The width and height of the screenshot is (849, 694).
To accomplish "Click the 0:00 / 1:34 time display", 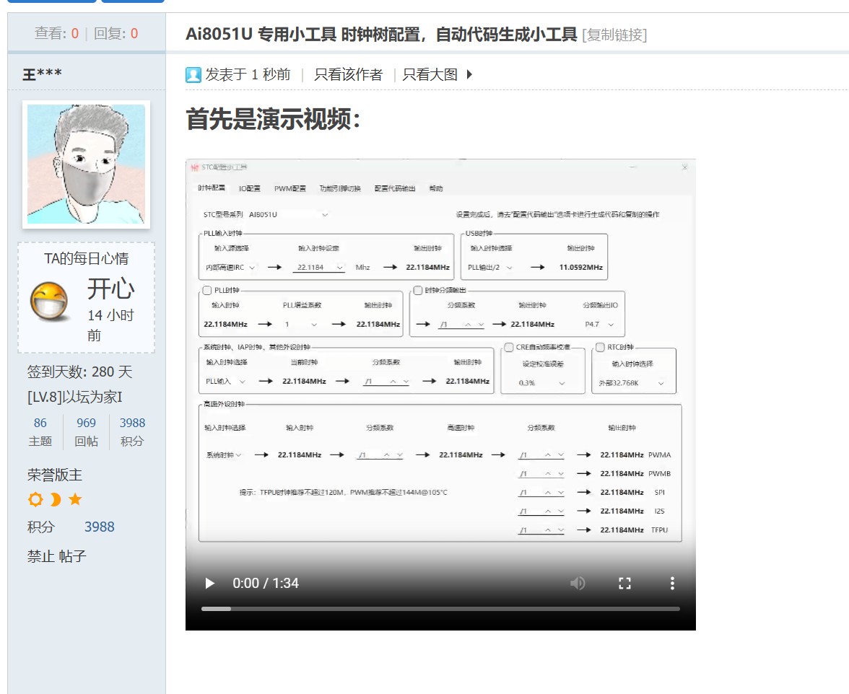I will coord(266,583).
